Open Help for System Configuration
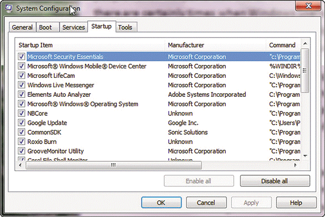 (x=296, y=203)
